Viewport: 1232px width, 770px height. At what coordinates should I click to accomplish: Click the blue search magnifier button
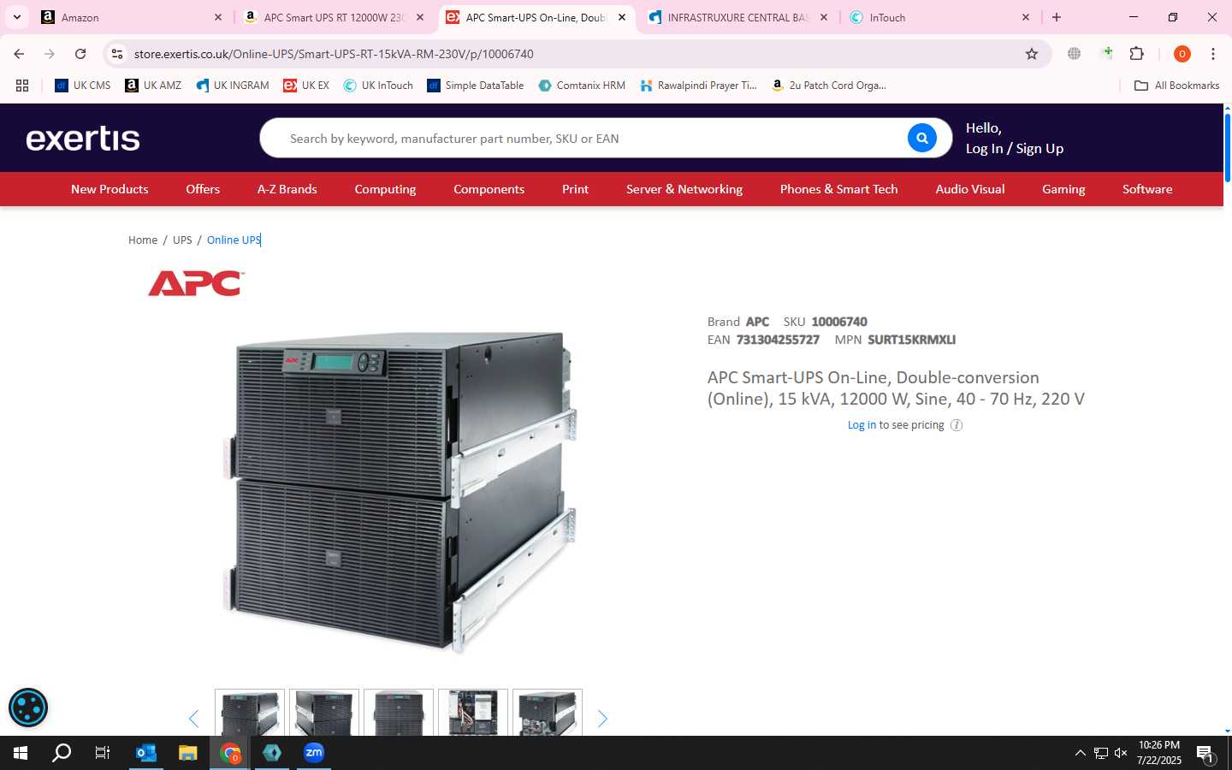(921, 138)
